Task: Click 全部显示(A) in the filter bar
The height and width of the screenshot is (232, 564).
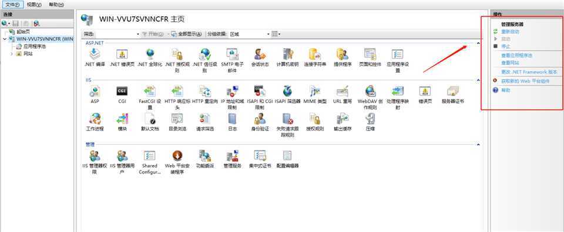Action: [186, 34]
